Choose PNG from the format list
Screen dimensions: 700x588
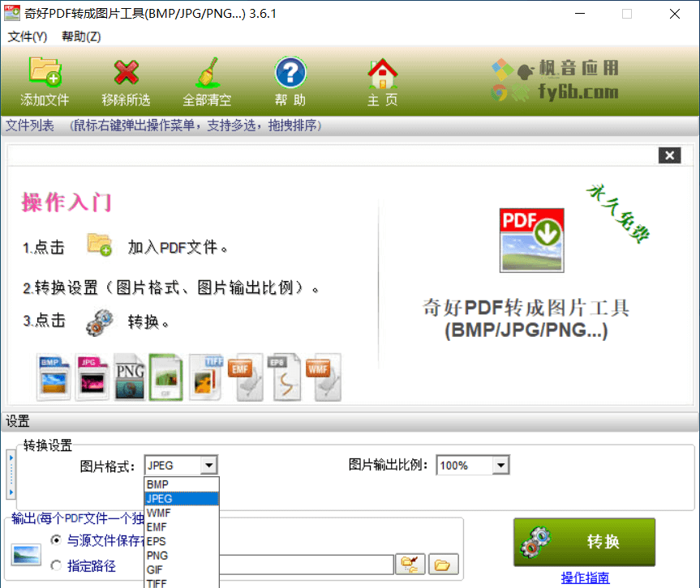point(182,556)
